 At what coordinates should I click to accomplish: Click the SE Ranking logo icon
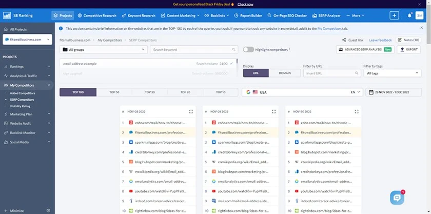[x=7, y=15]
